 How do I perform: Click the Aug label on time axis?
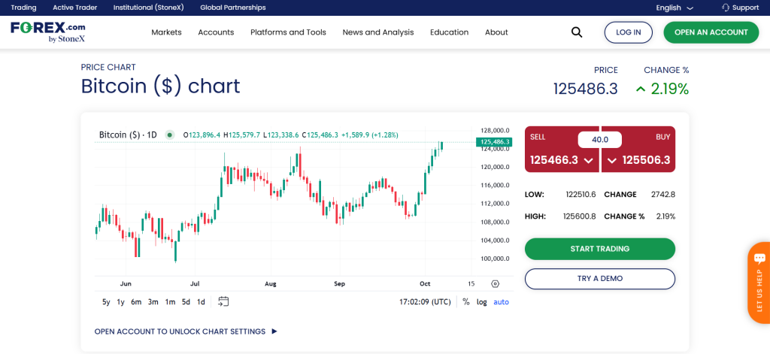click(x=271, y=284)
